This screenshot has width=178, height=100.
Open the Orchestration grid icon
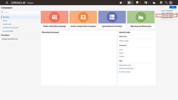[x=129, y=2]
